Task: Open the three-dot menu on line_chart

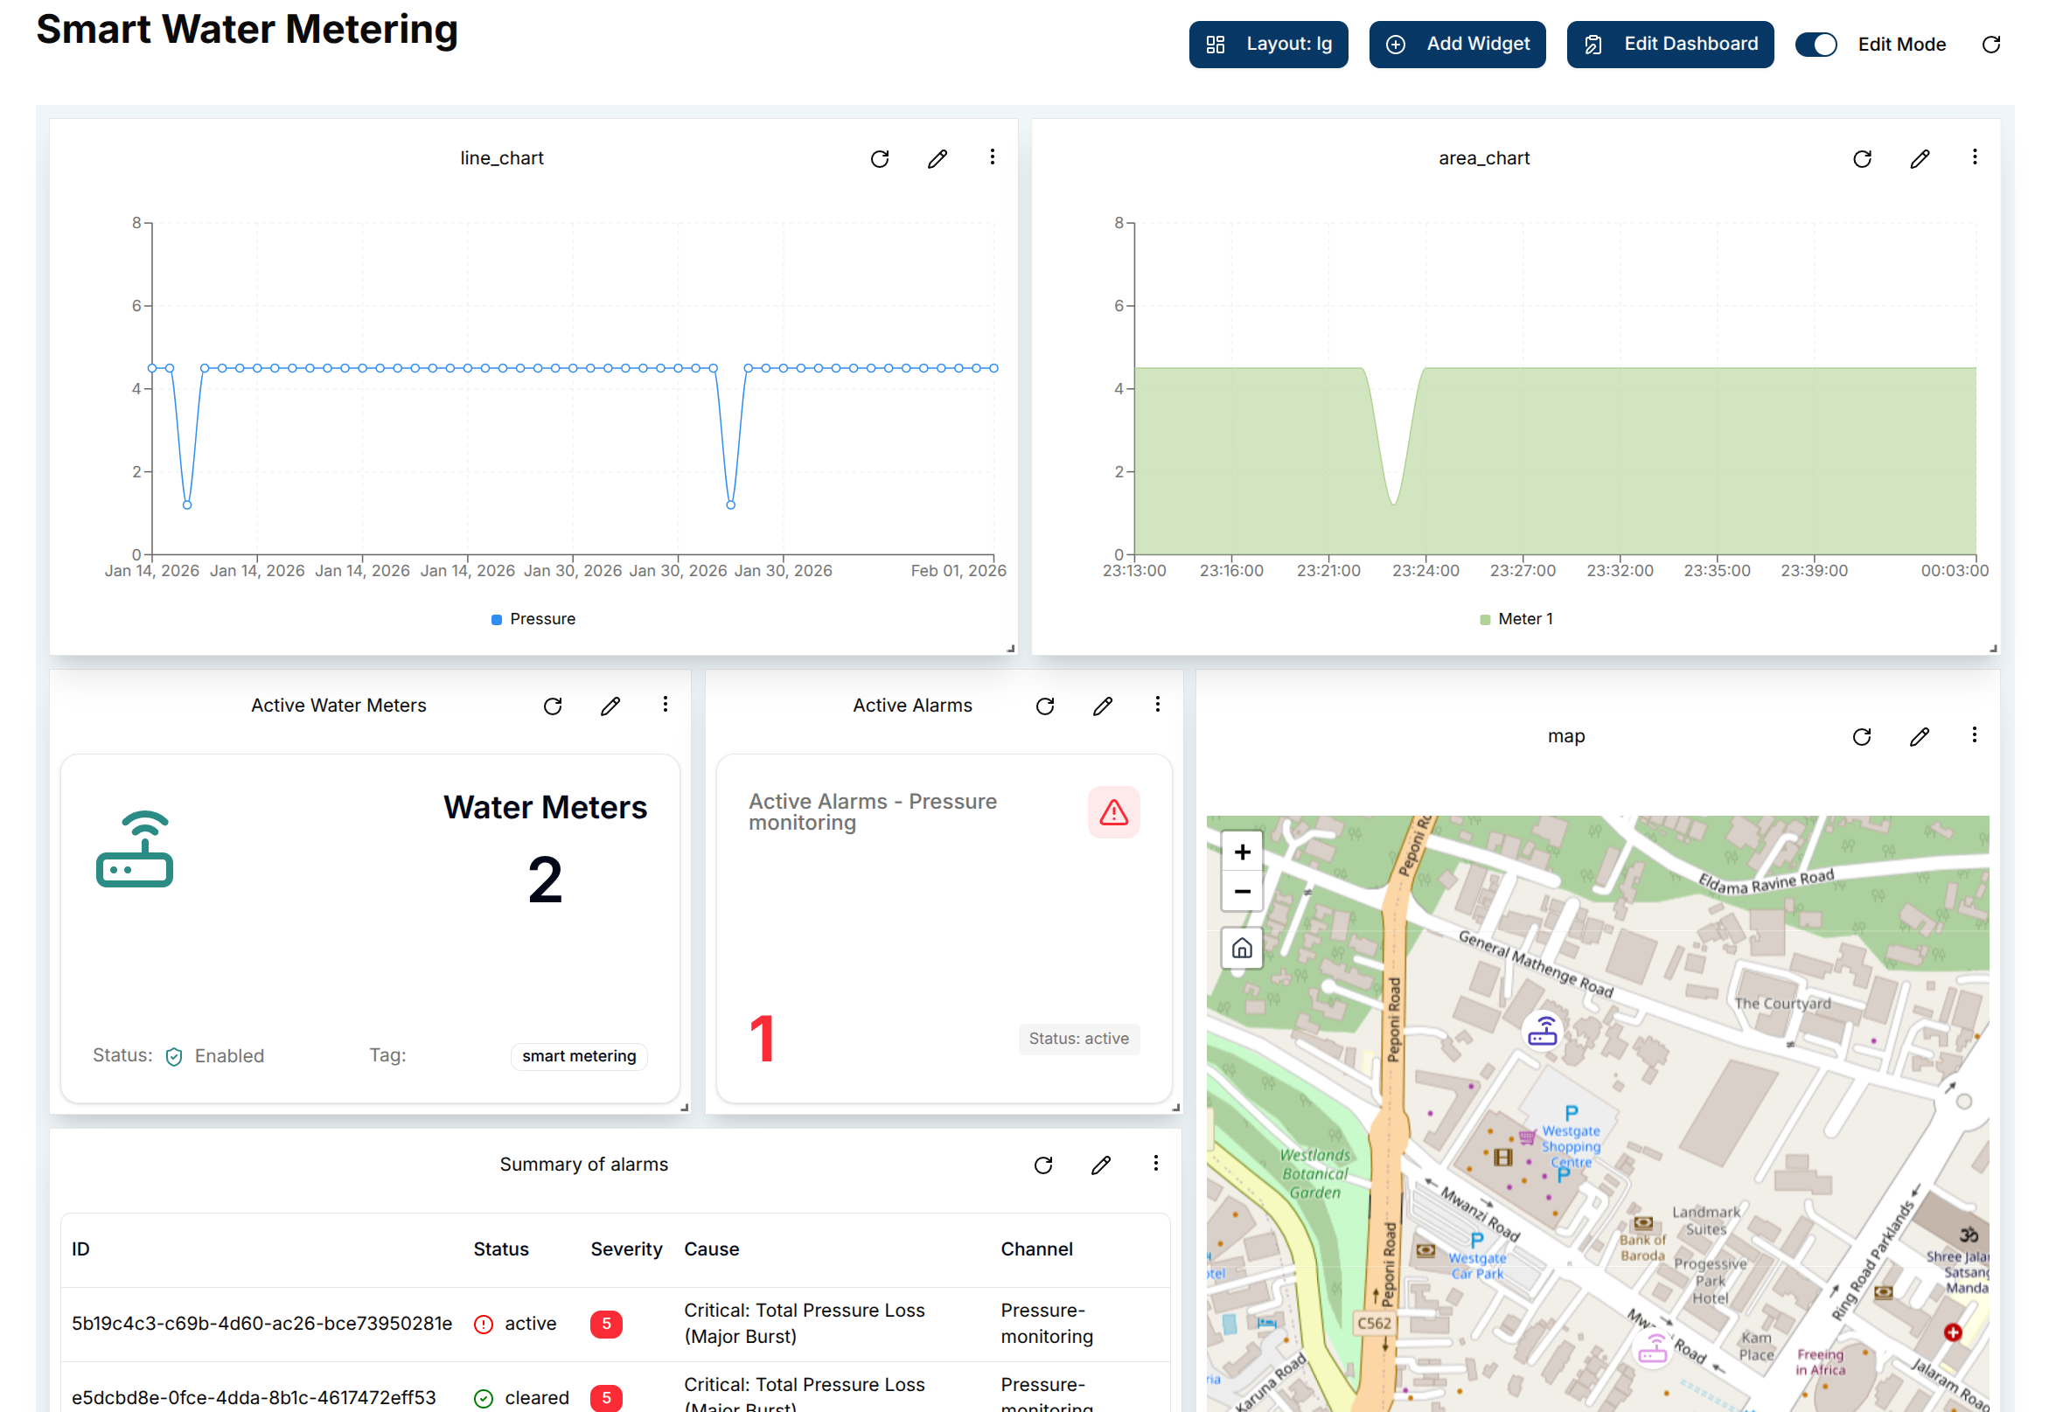Action: 993,157
